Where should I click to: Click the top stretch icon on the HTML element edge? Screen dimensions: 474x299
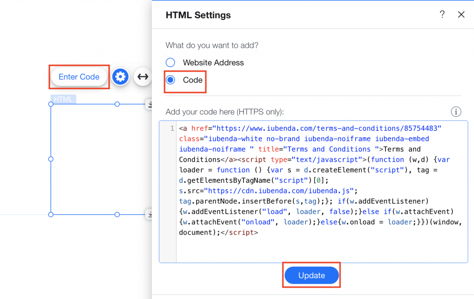(150, 104)
